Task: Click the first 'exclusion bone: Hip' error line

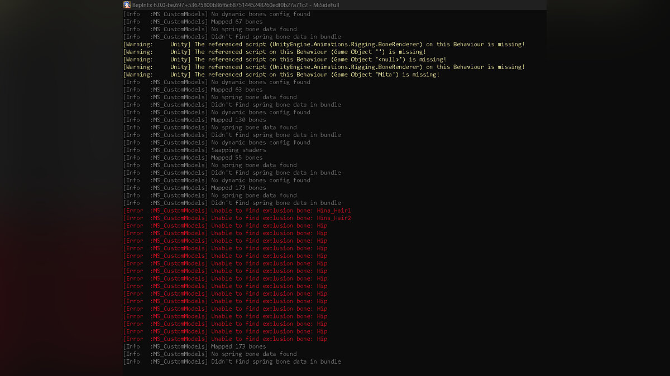Action: (269, 226)
